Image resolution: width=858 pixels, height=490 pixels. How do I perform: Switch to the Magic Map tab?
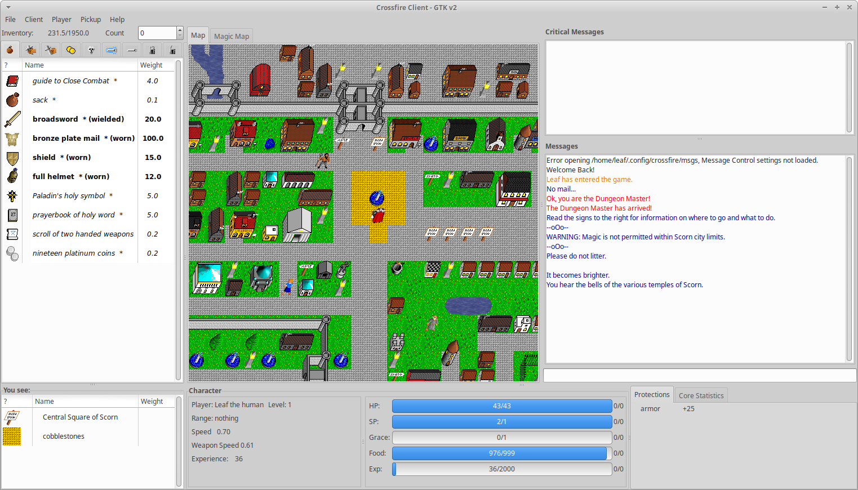232,36
